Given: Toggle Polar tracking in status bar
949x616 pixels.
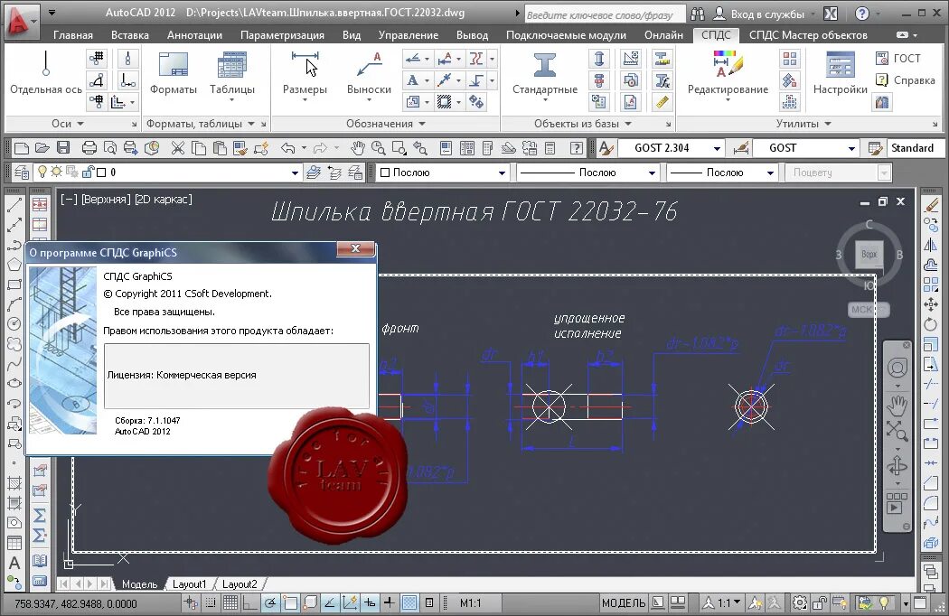Looking at the screenshot, I should (x=270, y=602).
